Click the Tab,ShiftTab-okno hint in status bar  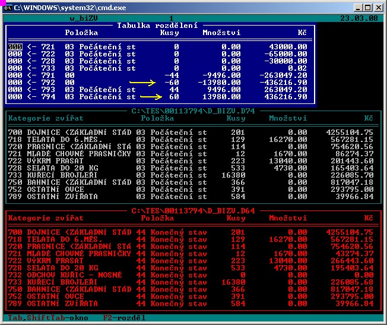[x=48, y=318]
